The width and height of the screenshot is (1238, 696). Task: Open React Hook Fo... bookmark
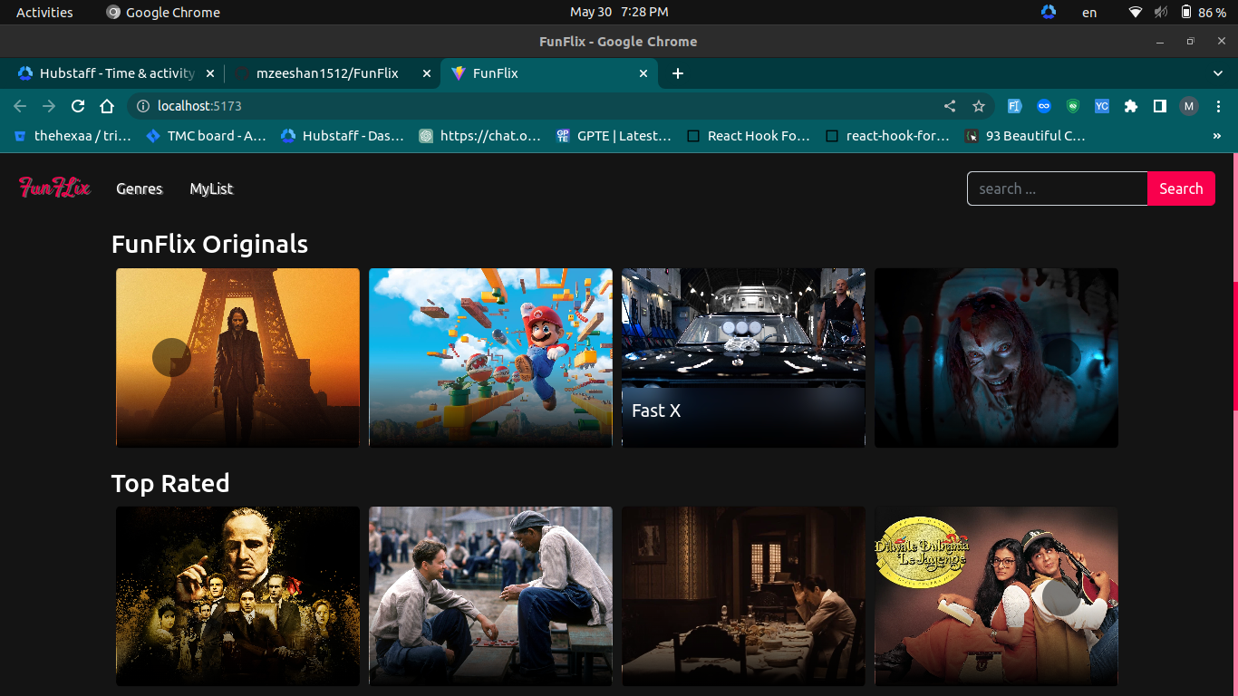pyautogui.click(x=749, y=136)
